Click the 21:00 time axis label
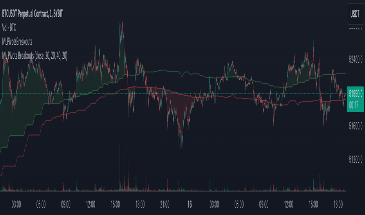The width and height of the screenshot is (365, 215). pyautogui.click(x=165, y=204)
